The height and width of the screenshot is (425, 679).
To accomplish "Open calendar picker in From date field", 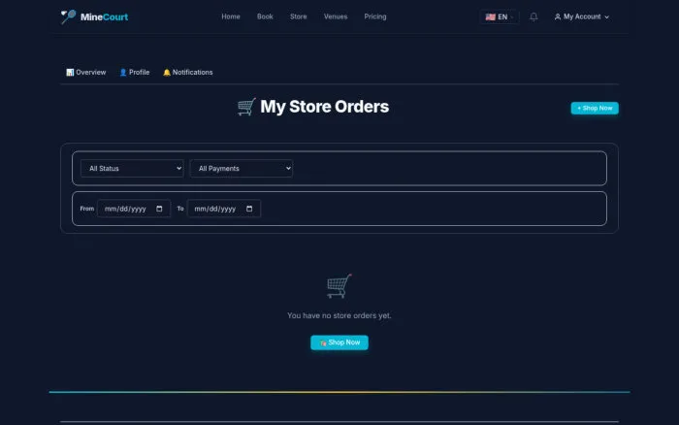I will point(159,209).
